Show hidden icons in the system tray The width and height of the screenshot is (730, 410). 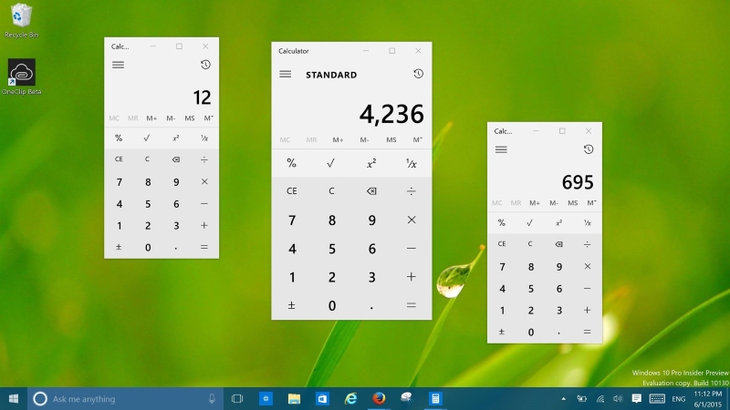(565, 399)
